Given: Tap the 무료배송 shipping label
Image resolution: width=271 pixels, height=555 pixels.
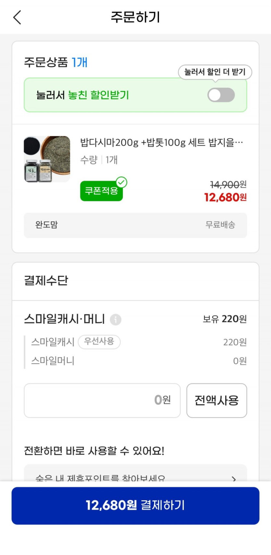Looking at the screenshot, I should pyautogui.click(x=220, y=225).
